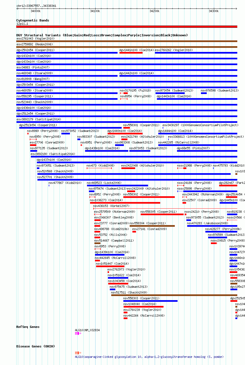Open variant dgv68e55 (Pinto2007)

coord(193,148)
